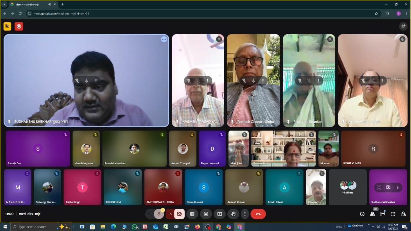
Task: Open the tab search dropdown in Chrome
Action: click(x=4, y=4)
